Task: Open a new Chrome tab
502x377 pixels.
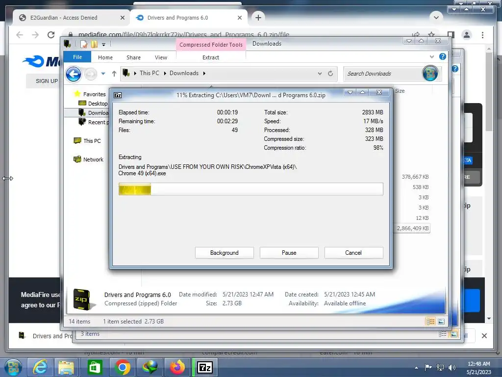Action: (x=258, y=17)
